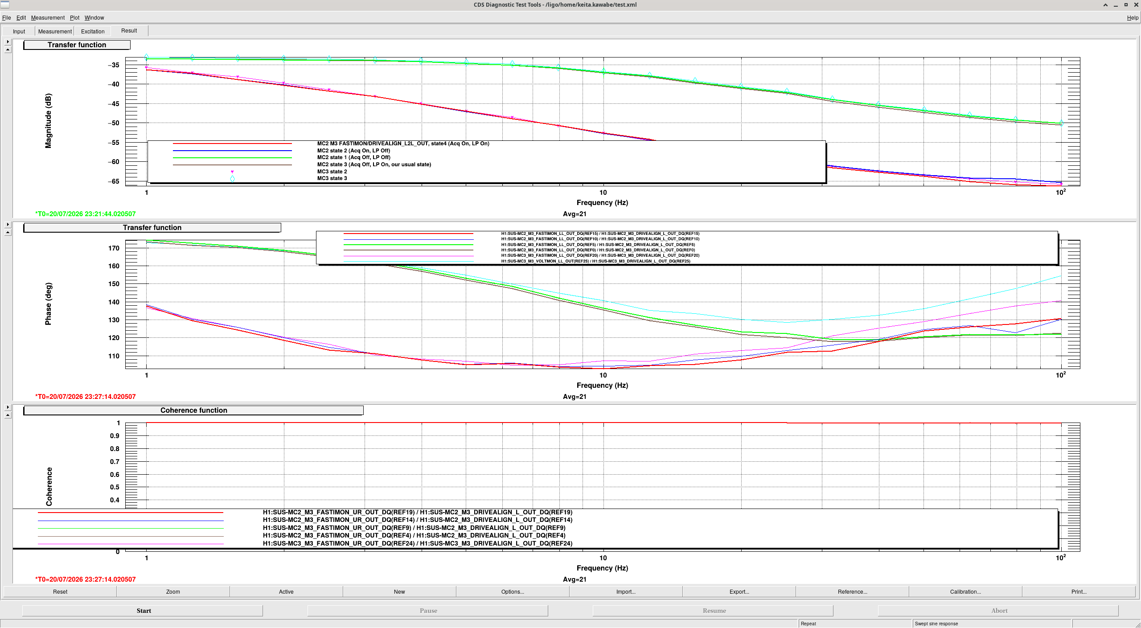Click right-arrow icon beside coherence plot
The height and width of the screenshot is (628, 1141).
coord(8,407)
